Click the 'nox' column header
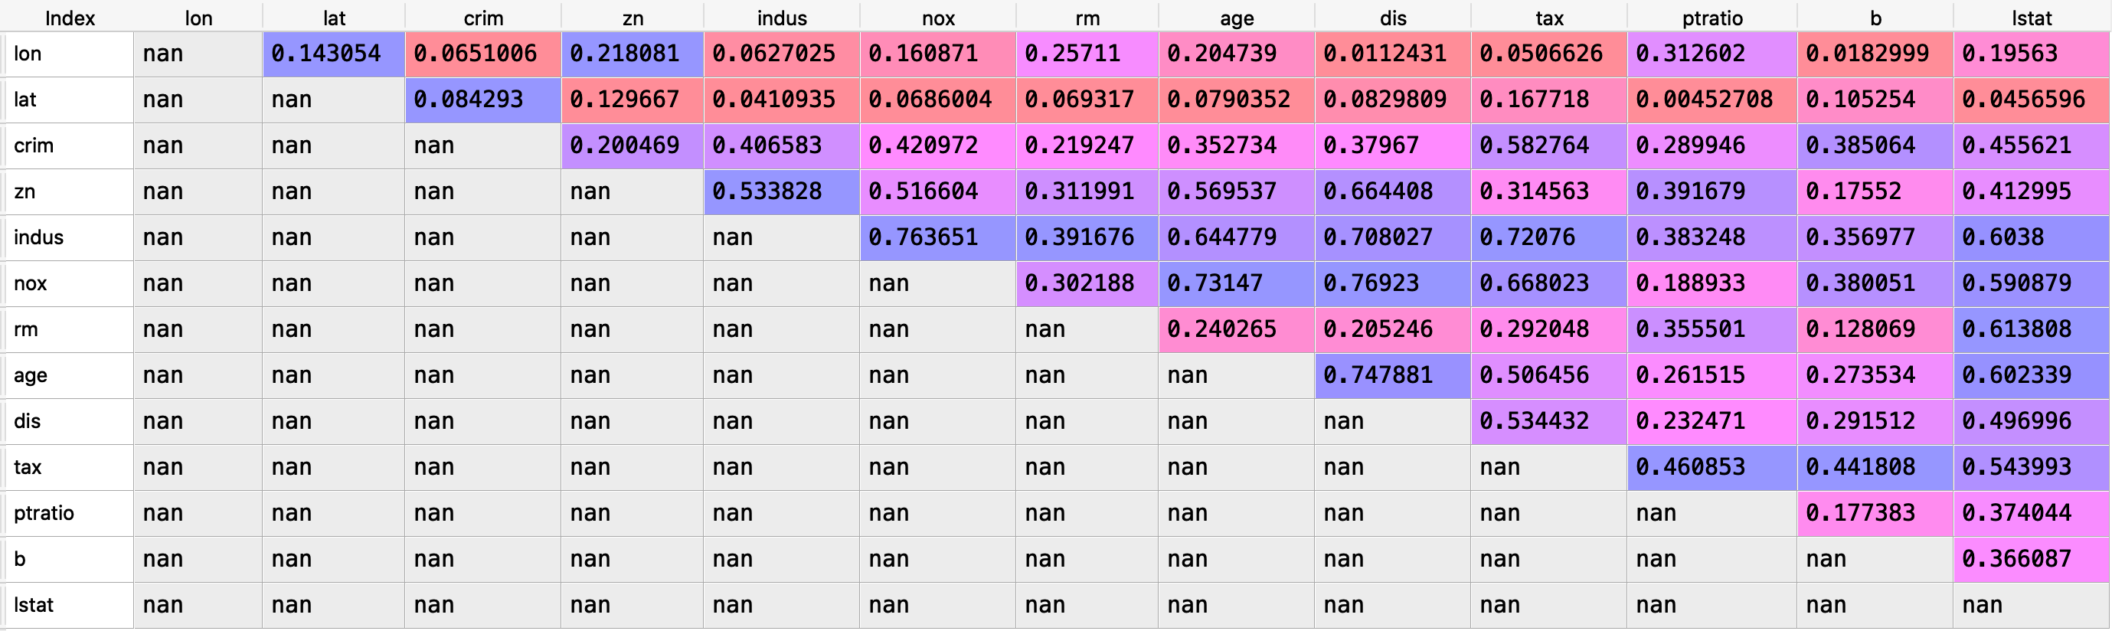Image resolution: width=2112 pixels, height=631 pixels. pos(938,17)
